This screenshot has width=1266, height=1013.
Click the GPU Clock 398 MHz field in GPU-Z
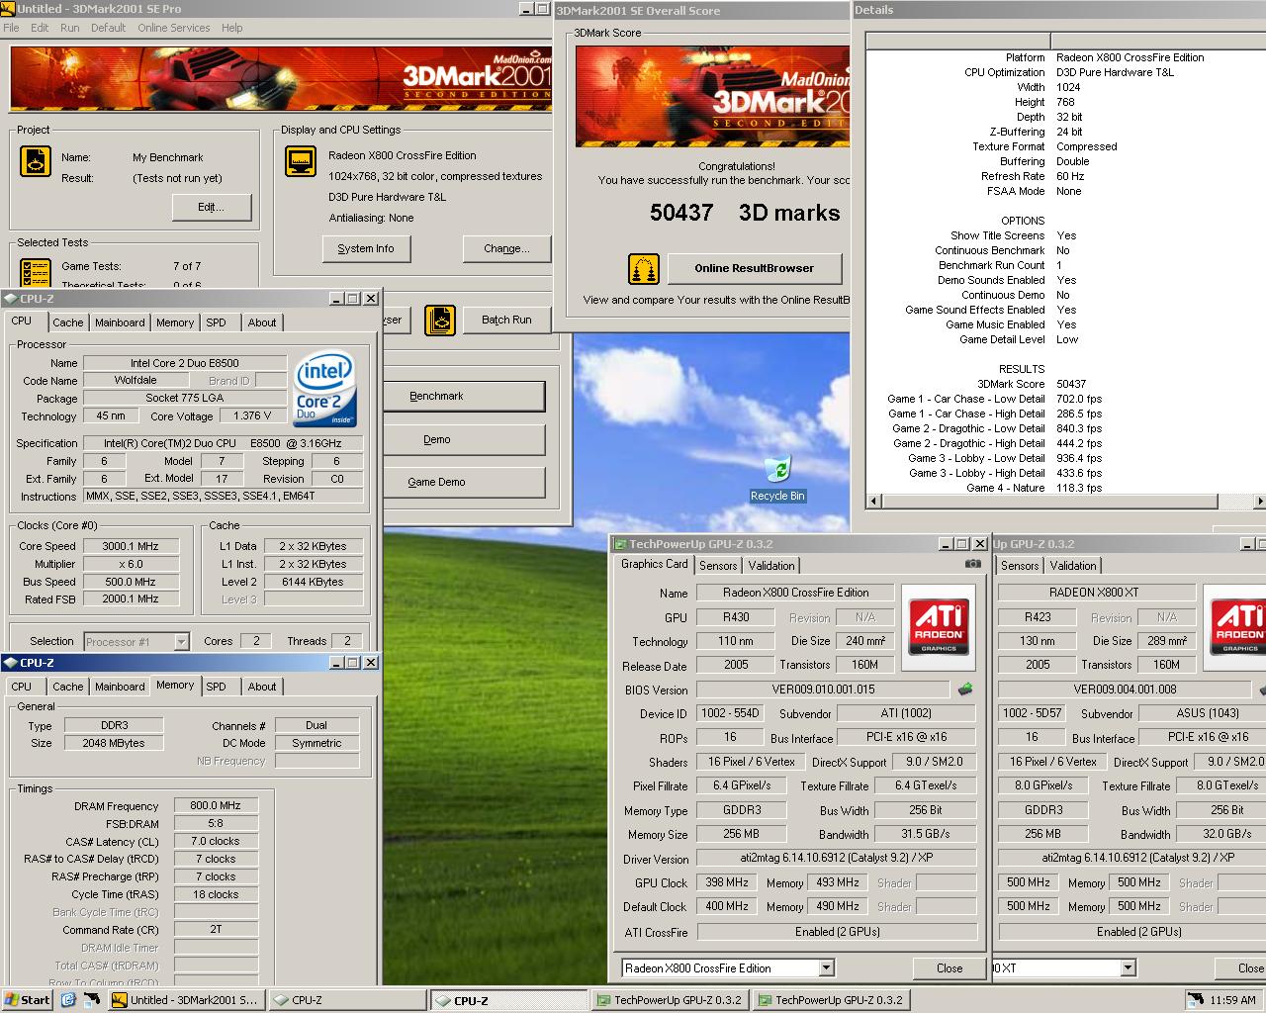click(x=727, y=882)
